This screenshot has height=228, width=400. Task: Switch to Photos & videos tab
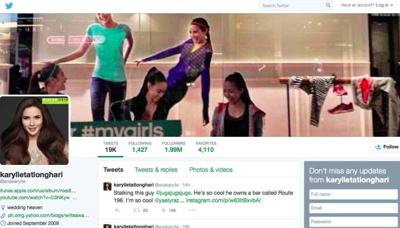pos(211,170)
